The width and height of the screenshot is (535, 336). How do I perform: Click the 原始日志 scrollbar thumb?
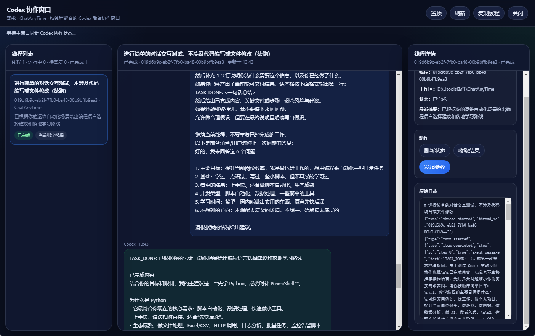pos(508,212)
